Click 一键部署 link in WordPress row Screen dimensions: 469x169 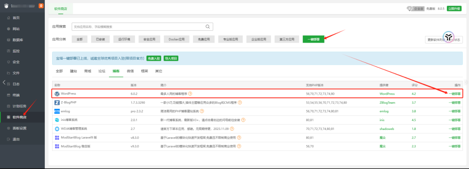pos(454,93)
